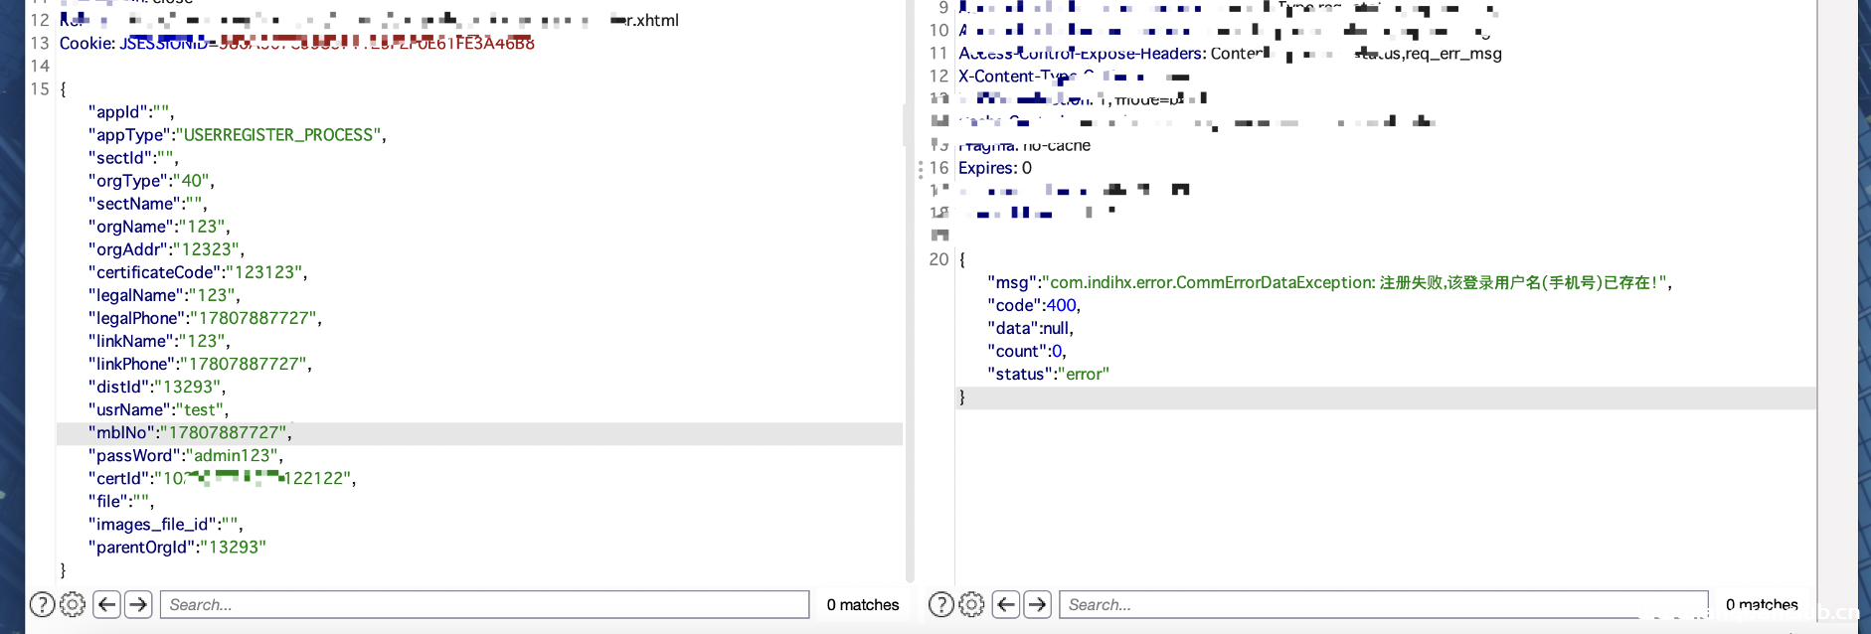Click the "status":"error" response line
Screen dimensions: 1871x634
point(1048,374)
